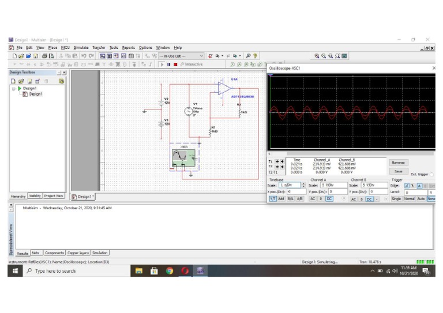443x313 pixels.
Task: Click the Undo arrow icon
Action: (x=84, y=56)
